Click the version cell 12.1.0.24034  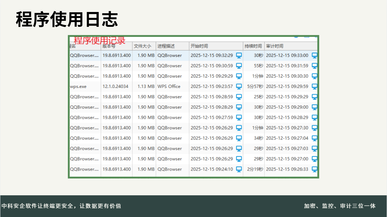click(115, 86)
